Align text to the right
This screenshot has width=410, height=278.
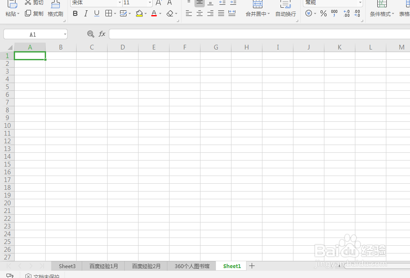(x=210, y=14)
